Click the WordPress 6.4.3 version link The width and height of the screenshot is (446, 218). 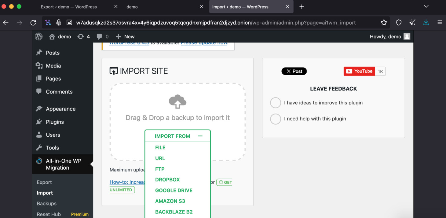click(129, 43)
